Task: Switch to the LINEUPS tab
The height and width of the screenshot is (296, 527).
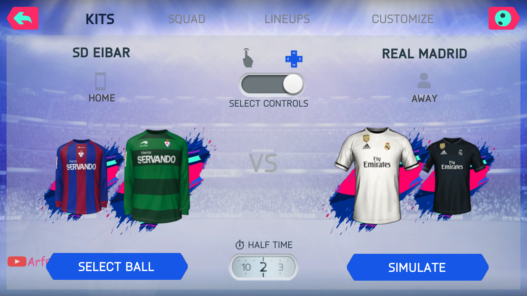Action: pyautogui.click(x=287, y=19)
